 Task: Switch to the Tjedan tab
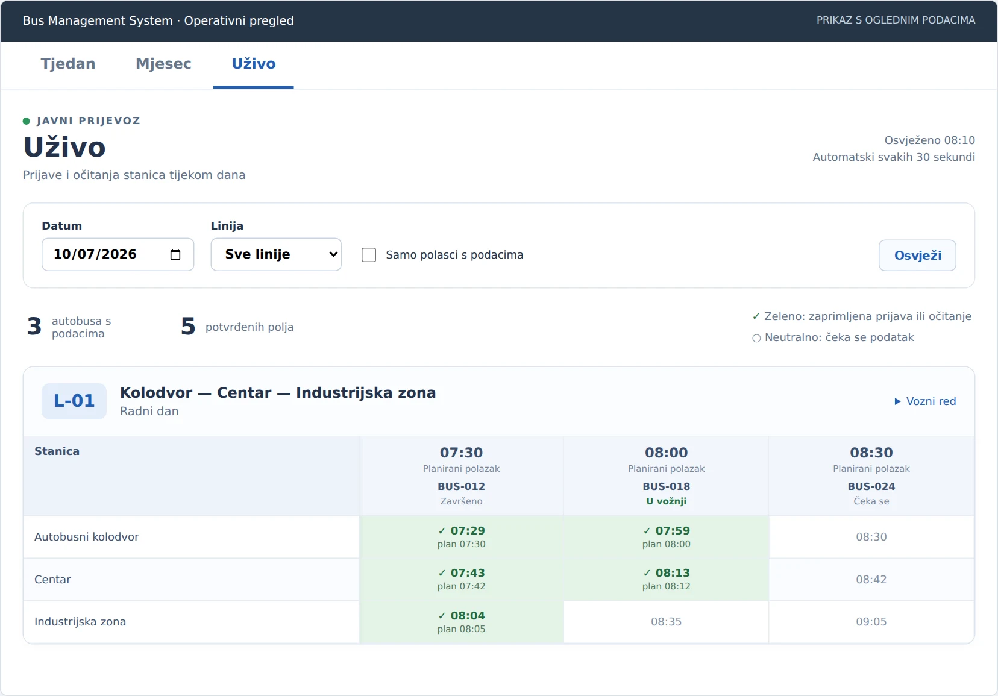click(x=68, y=64)
